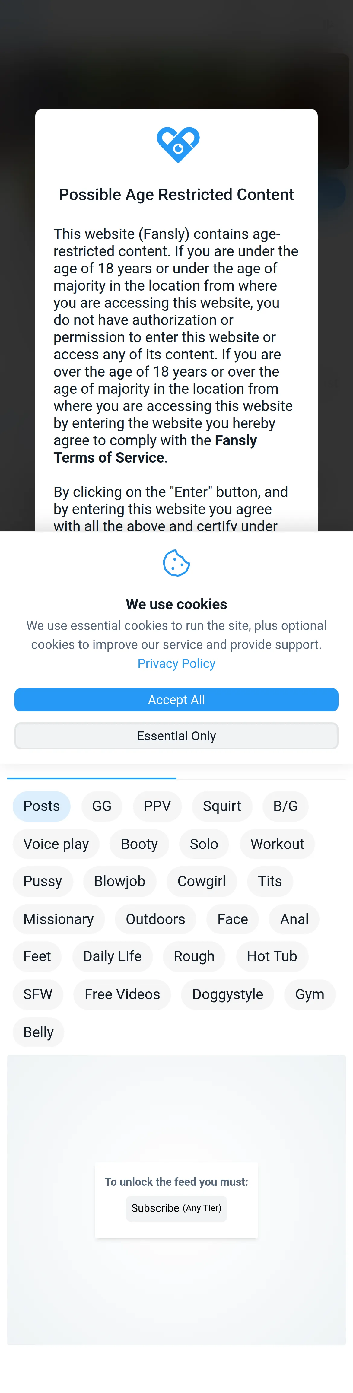Choose Essential Only cookies
Screen dimensions: 353x1393
point(176,736)
